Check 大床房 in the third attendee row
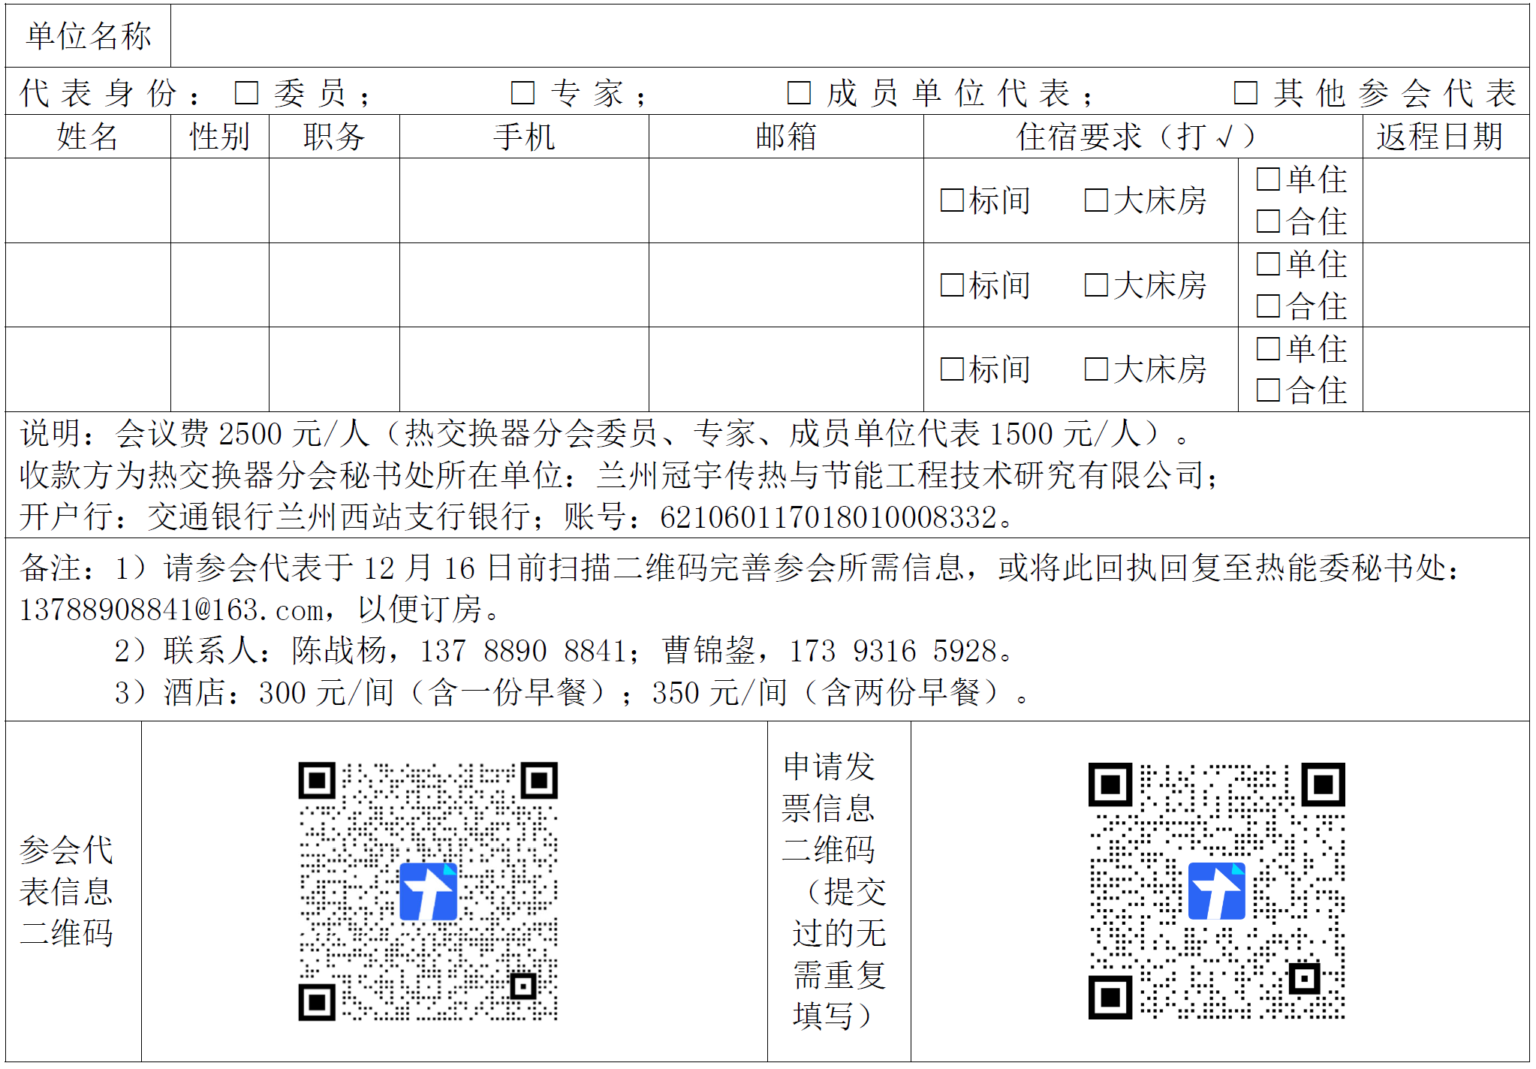This screenshot has width=1536, height=1069. (1096, 369)
